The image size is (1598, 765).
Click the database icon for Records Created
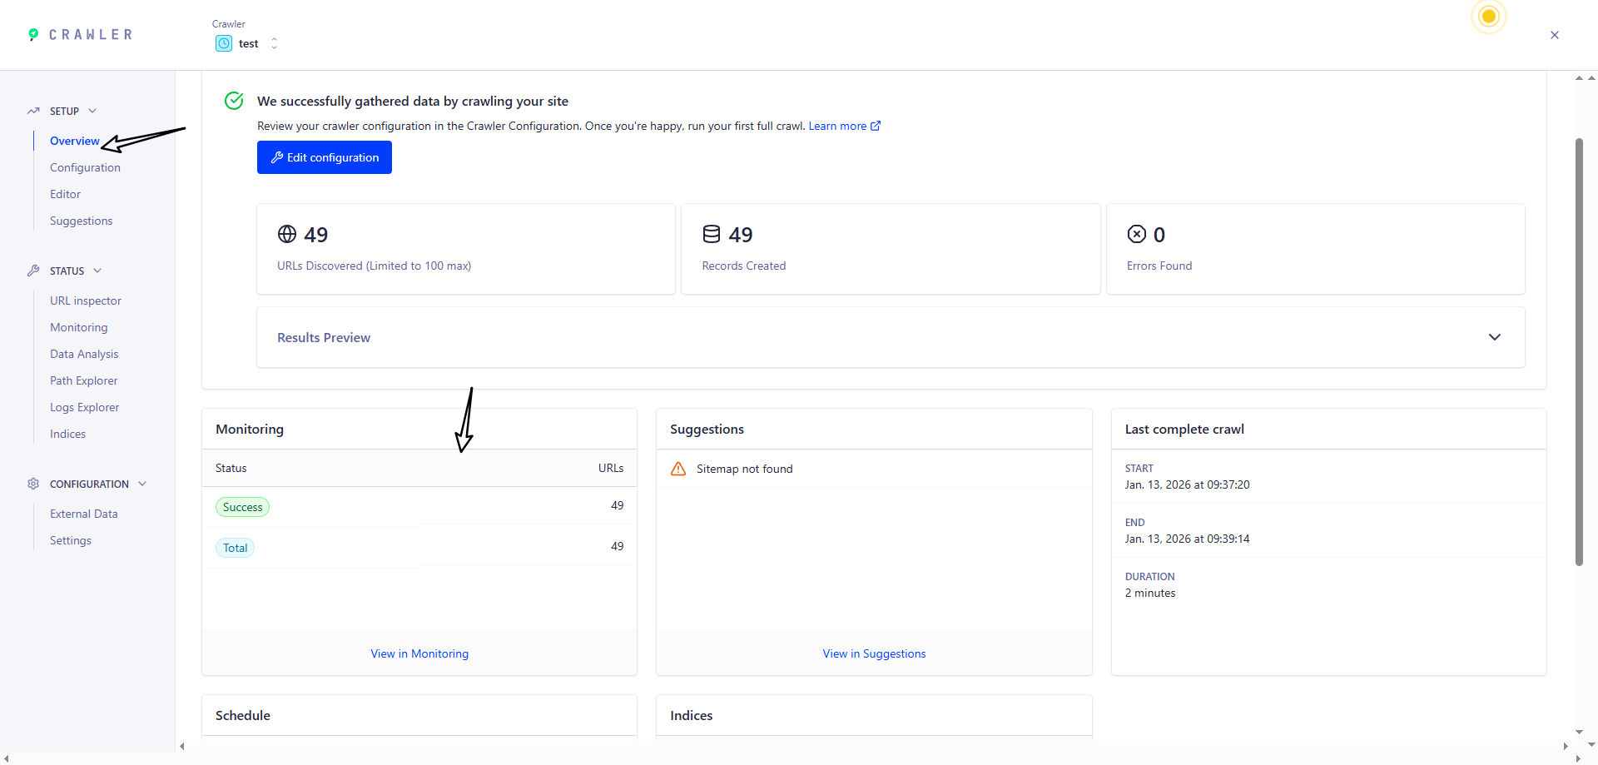[x=712, y=234]
